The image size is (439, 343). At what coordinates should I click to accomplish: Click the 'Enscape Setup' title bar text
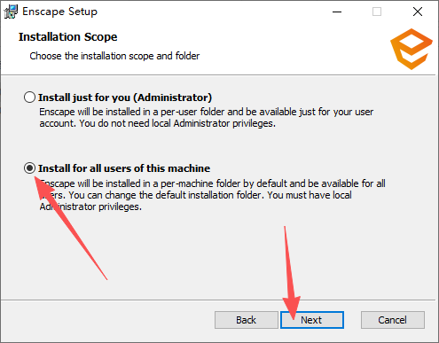(59, 12)
